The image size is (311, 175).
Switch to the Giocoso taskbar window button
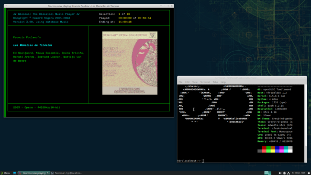34,173
